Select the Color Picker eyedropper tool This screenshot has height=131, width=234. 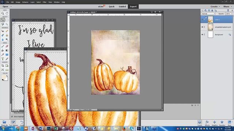[3, 55]
